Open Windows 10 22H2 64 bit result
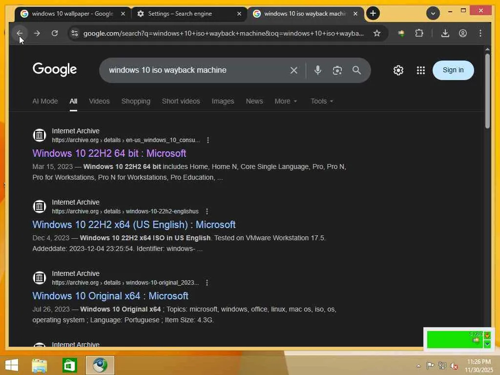This screenshot has width=500, height=375. (109, 153)
